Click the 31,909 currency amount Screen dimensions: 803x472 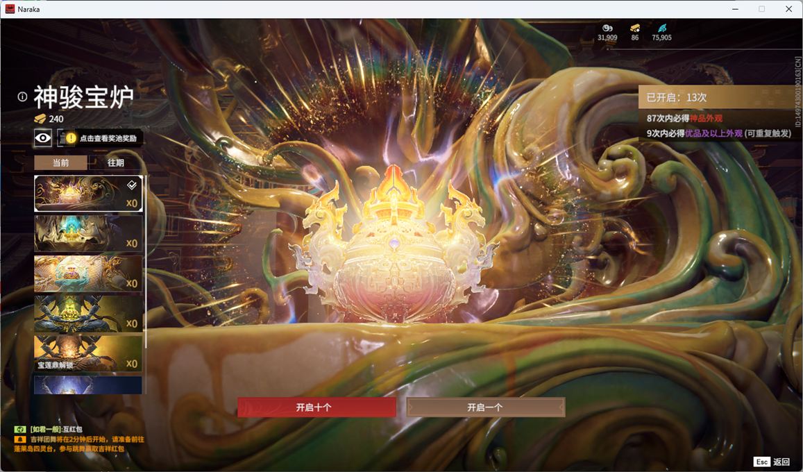607,37
